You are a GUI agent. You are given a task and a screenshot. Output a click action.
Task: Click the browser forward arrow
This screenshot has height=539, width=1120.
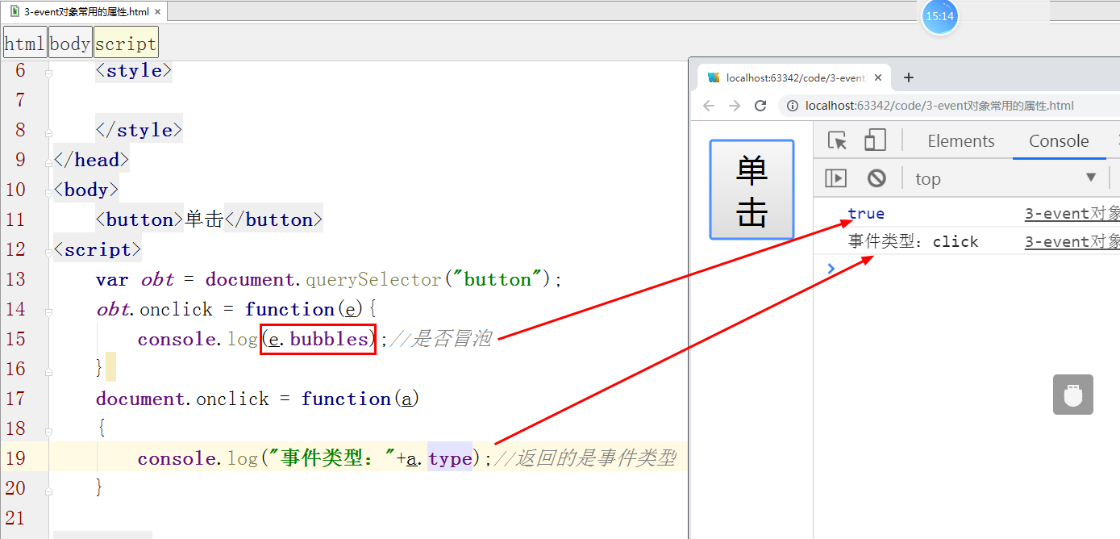coord(735,105)
